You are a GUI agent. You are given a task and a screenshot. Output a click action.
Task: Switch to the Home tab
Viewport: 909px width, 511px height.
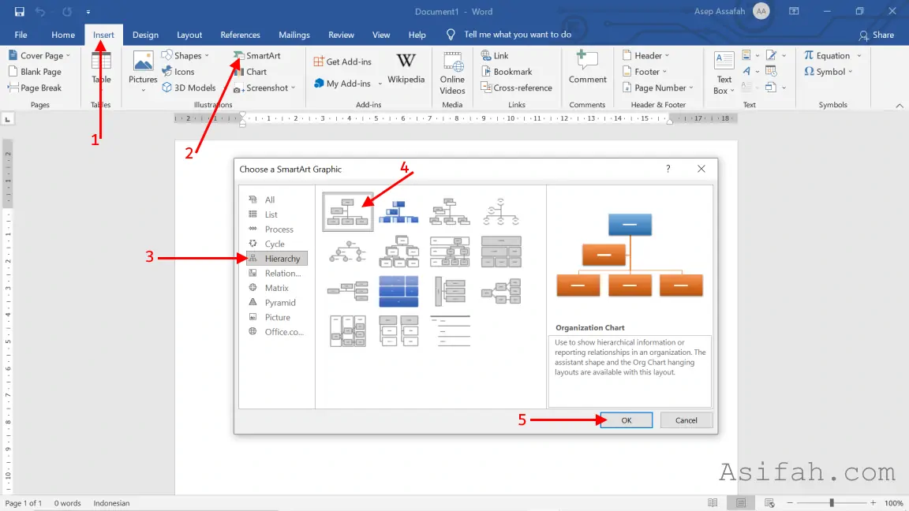tap(62, 35)
